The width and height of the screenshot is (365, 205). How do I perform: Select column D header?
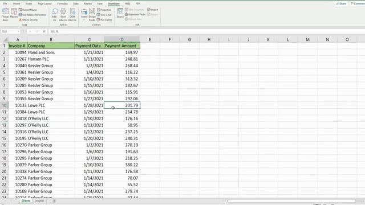[122, 39]
